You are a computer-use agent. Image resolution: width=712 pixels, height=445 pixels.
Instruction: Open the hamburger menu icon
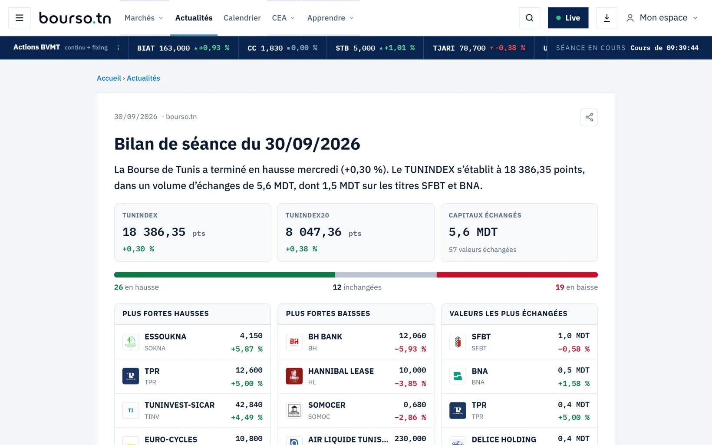pyautogui.click(x=20, y=18)
